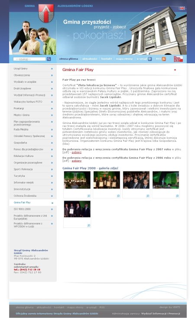Expand the Turystyka sidebar arrow
Image resolution: width=195 pixels, height=318 pixels.
tap(52, 176)
